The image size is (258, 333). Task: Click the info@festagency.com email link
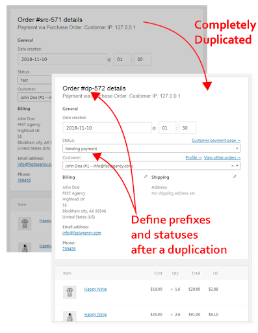[x=82, y=233]
